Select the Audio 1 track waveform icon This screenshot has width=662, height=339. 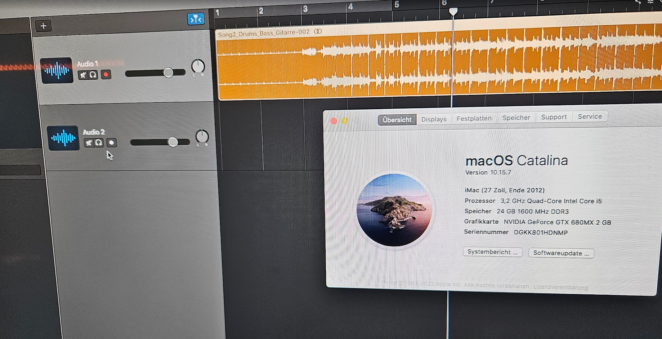(57, 70)
